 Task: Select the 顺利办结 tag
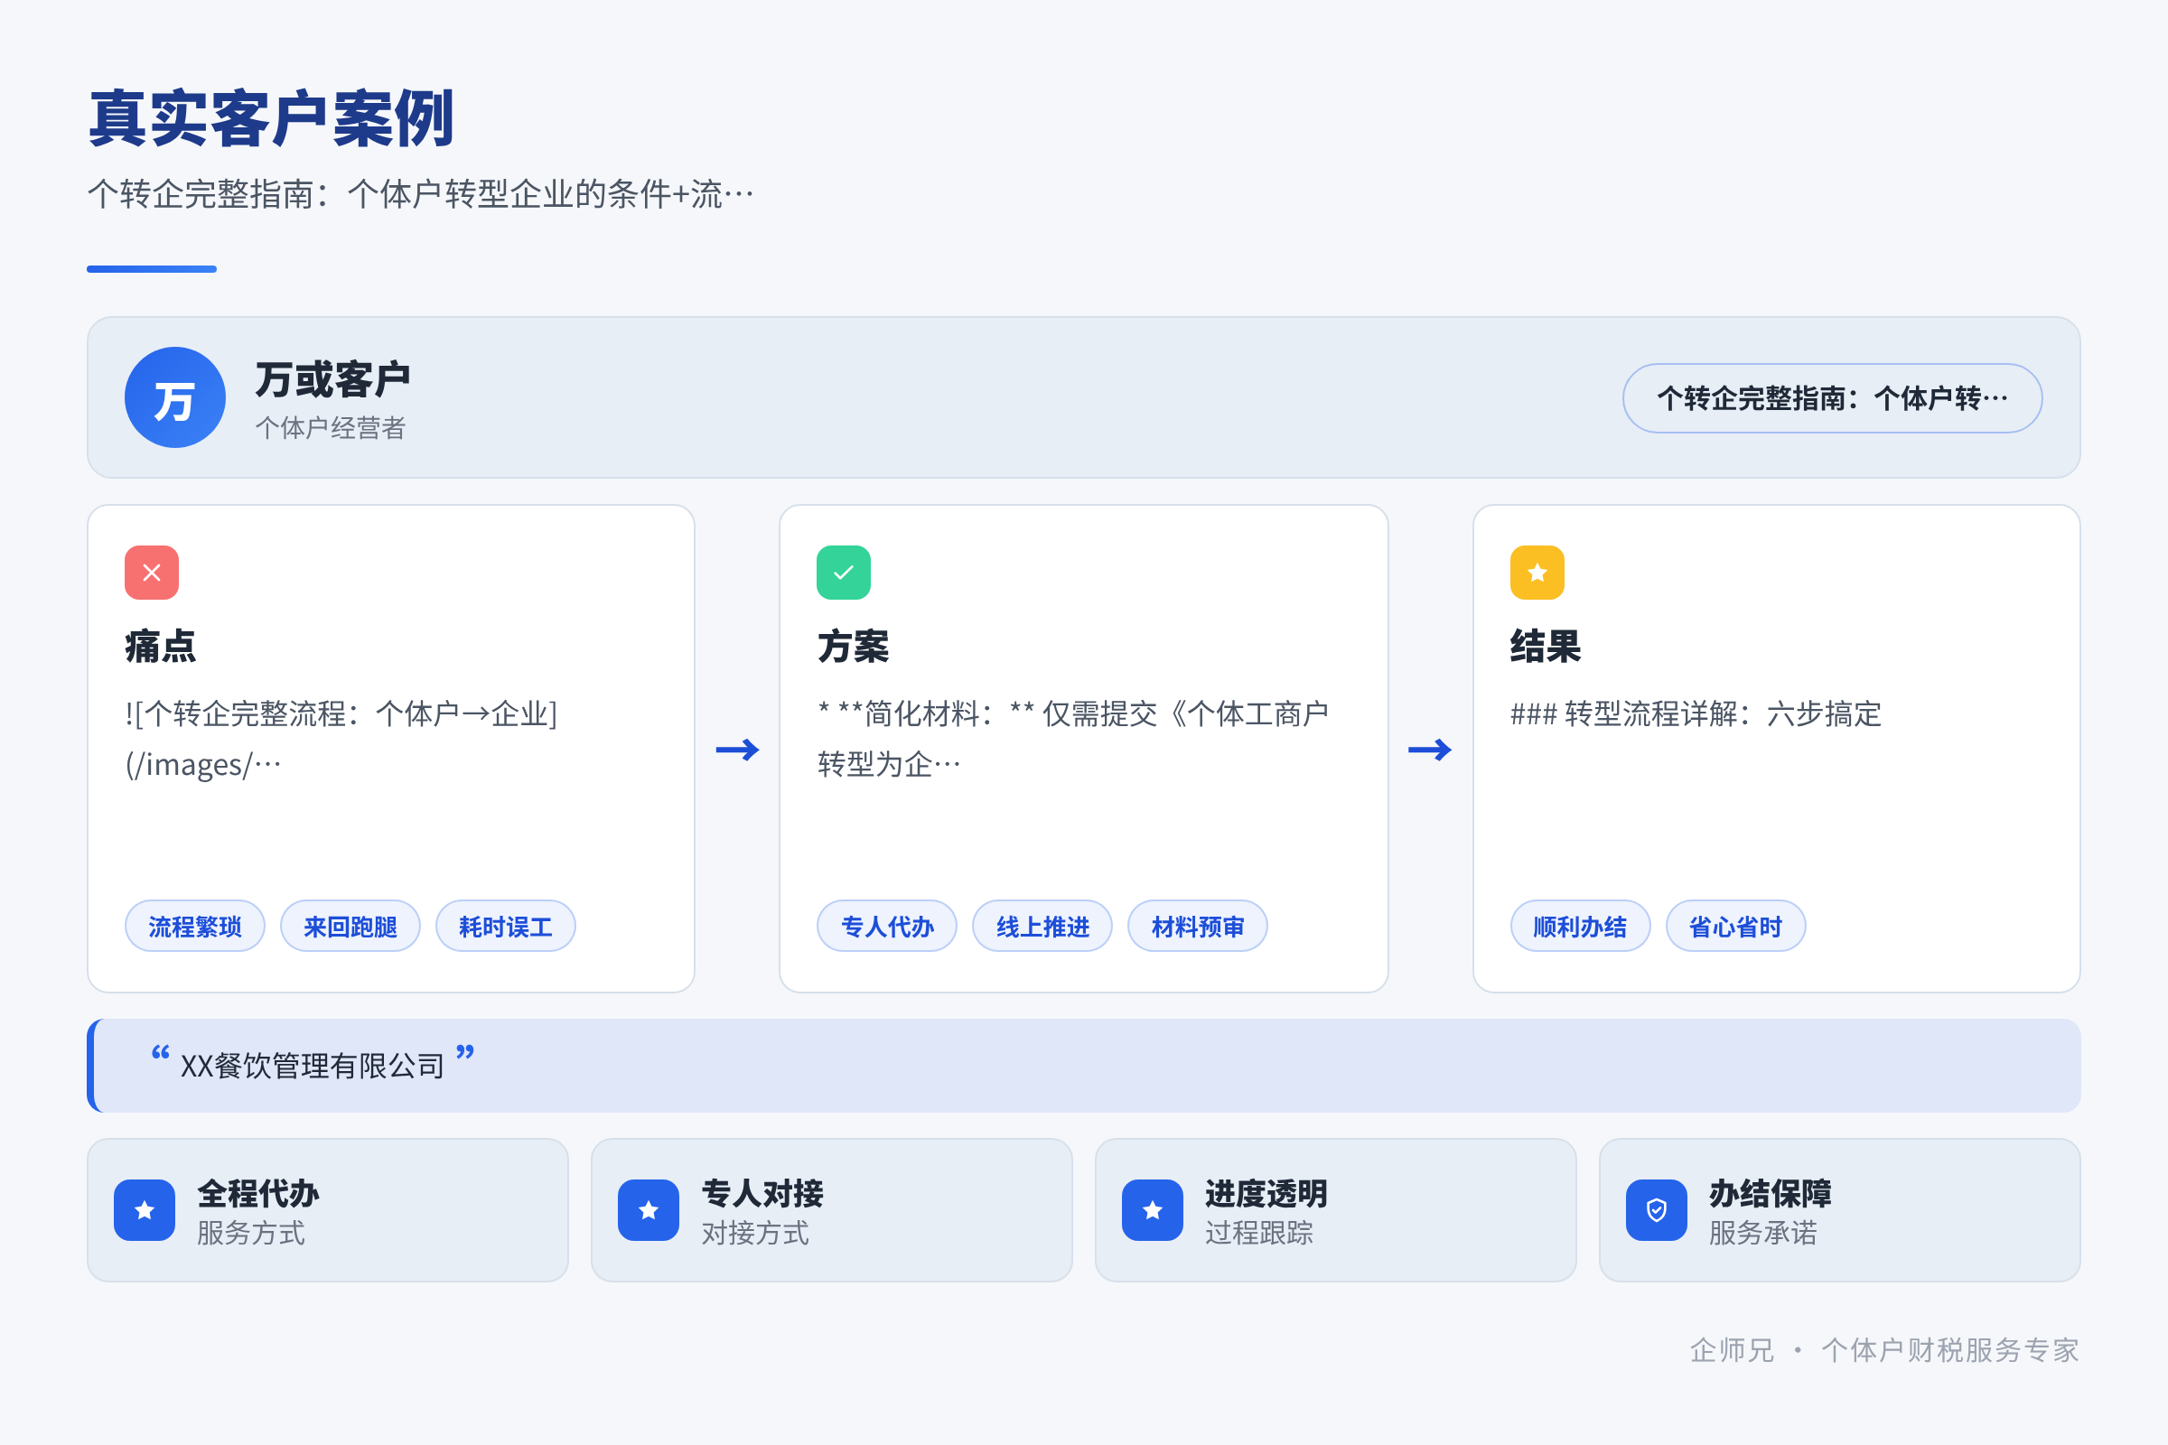pos(1580,927)
